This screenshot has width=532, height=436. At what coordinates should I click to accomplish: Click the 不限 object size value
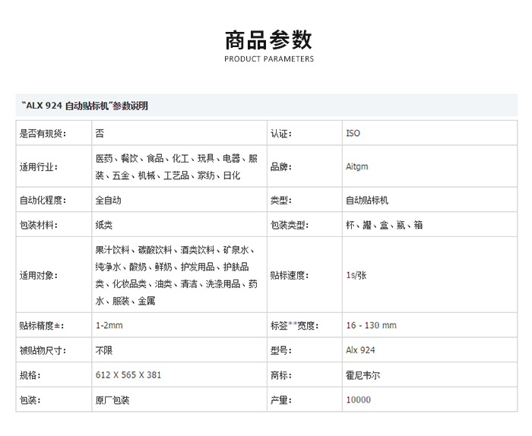104,350
